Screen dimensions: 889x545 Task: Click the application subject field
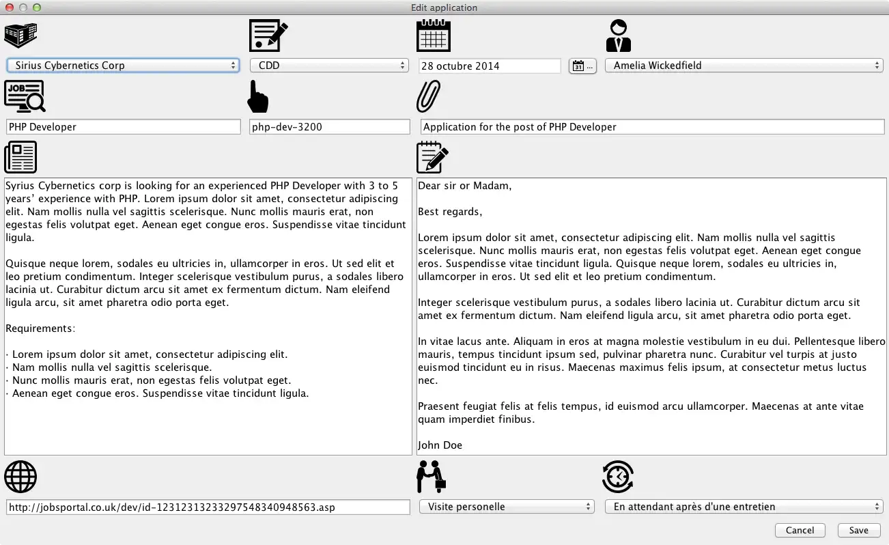point(652,127)
